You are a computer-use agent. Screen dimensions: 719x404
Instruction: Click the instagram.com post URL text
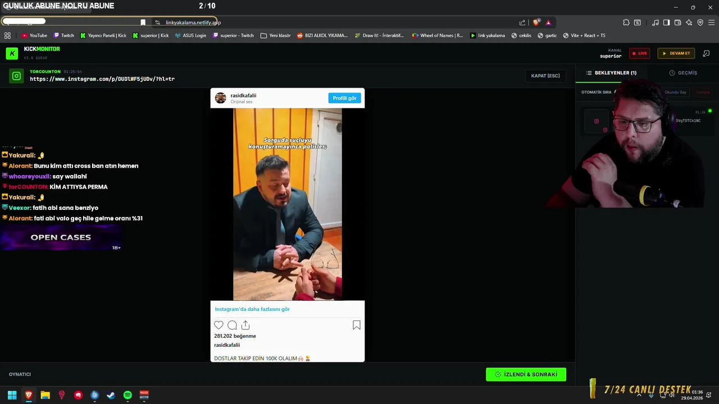[x=102, y=79]
